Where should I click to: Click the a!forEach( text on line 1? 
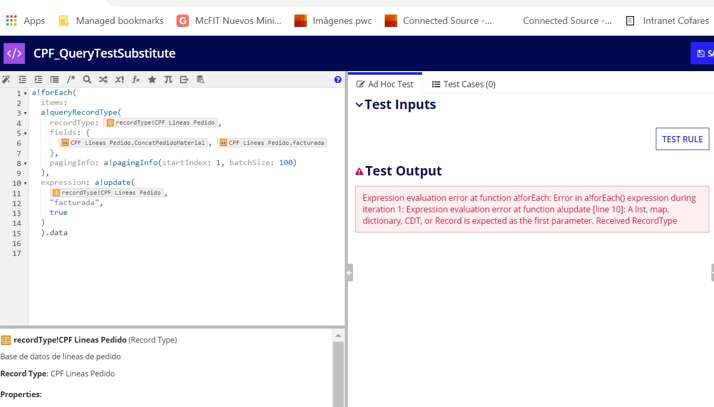[x=54, y=93]
